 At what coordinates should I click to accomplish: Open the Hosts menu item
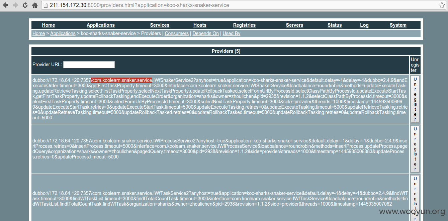[x=200, y=25]
